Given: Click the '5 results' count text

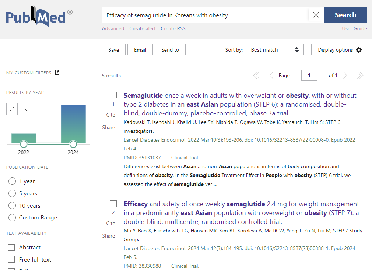Looking at the screenshot, I should click(x=111, y=76).
